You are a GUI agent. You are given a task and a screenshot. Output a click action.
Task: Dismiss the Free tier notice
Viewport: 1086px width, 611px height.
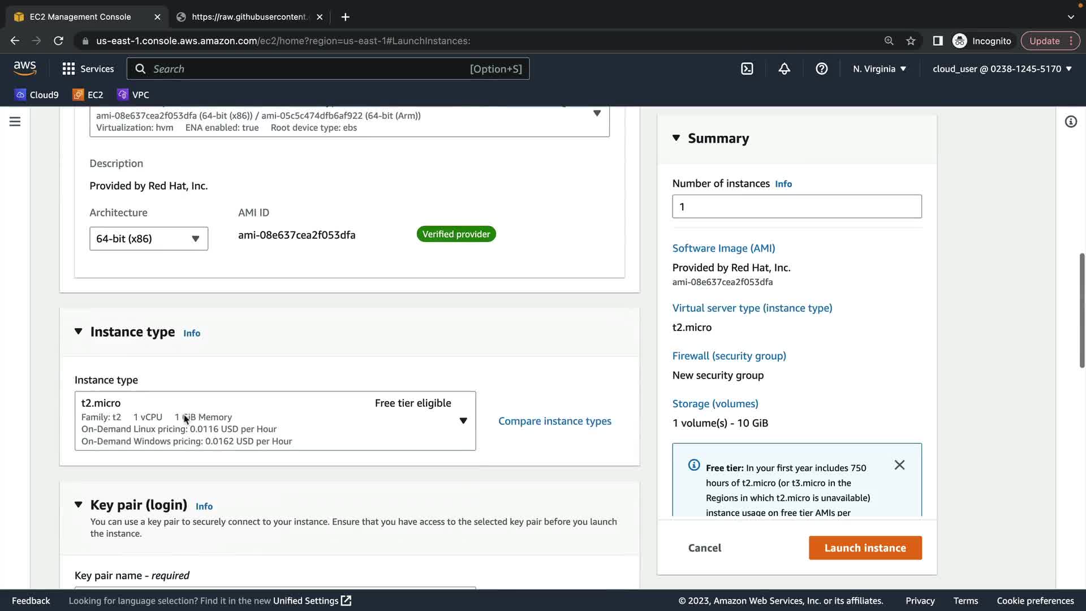coord(899,465)
